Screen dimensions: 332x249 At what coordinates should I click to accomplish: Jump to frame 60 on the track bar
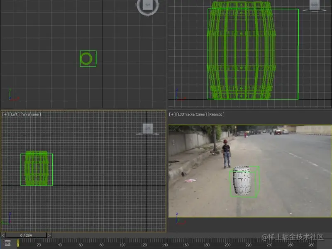(x=81, y=245)
